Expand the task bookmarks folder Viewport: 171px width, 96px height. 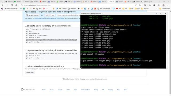[125, 9]
